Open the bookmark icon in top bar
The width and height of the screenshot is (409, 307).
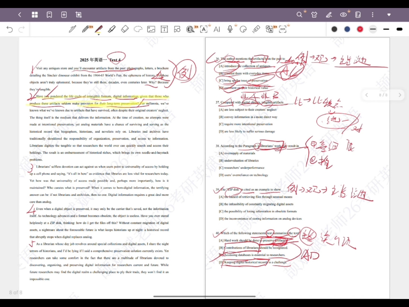tap(49, 15)
